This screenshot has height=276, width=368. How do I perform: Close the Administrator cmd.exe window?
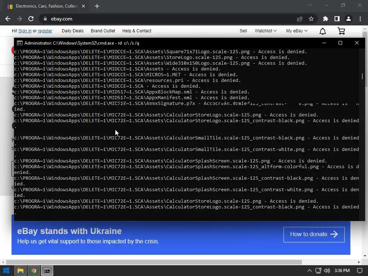pyautogui.click(x=357, y=43)
